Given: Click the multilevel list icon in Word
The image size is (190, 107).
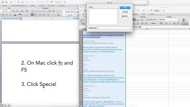Looking at the screenshot, I should coord(44,11).
